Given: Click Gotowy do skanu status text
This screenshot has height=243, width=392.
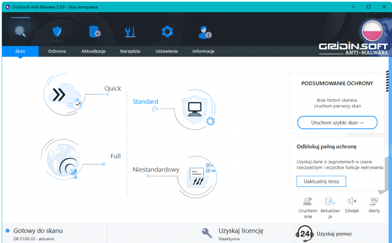Looking at the screenshot, I should 38,230.
